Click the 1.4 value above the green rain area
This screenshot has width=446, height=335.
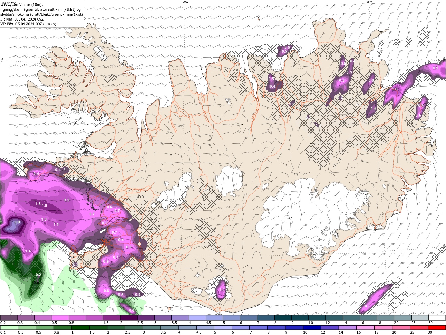(x=28, y=251)
